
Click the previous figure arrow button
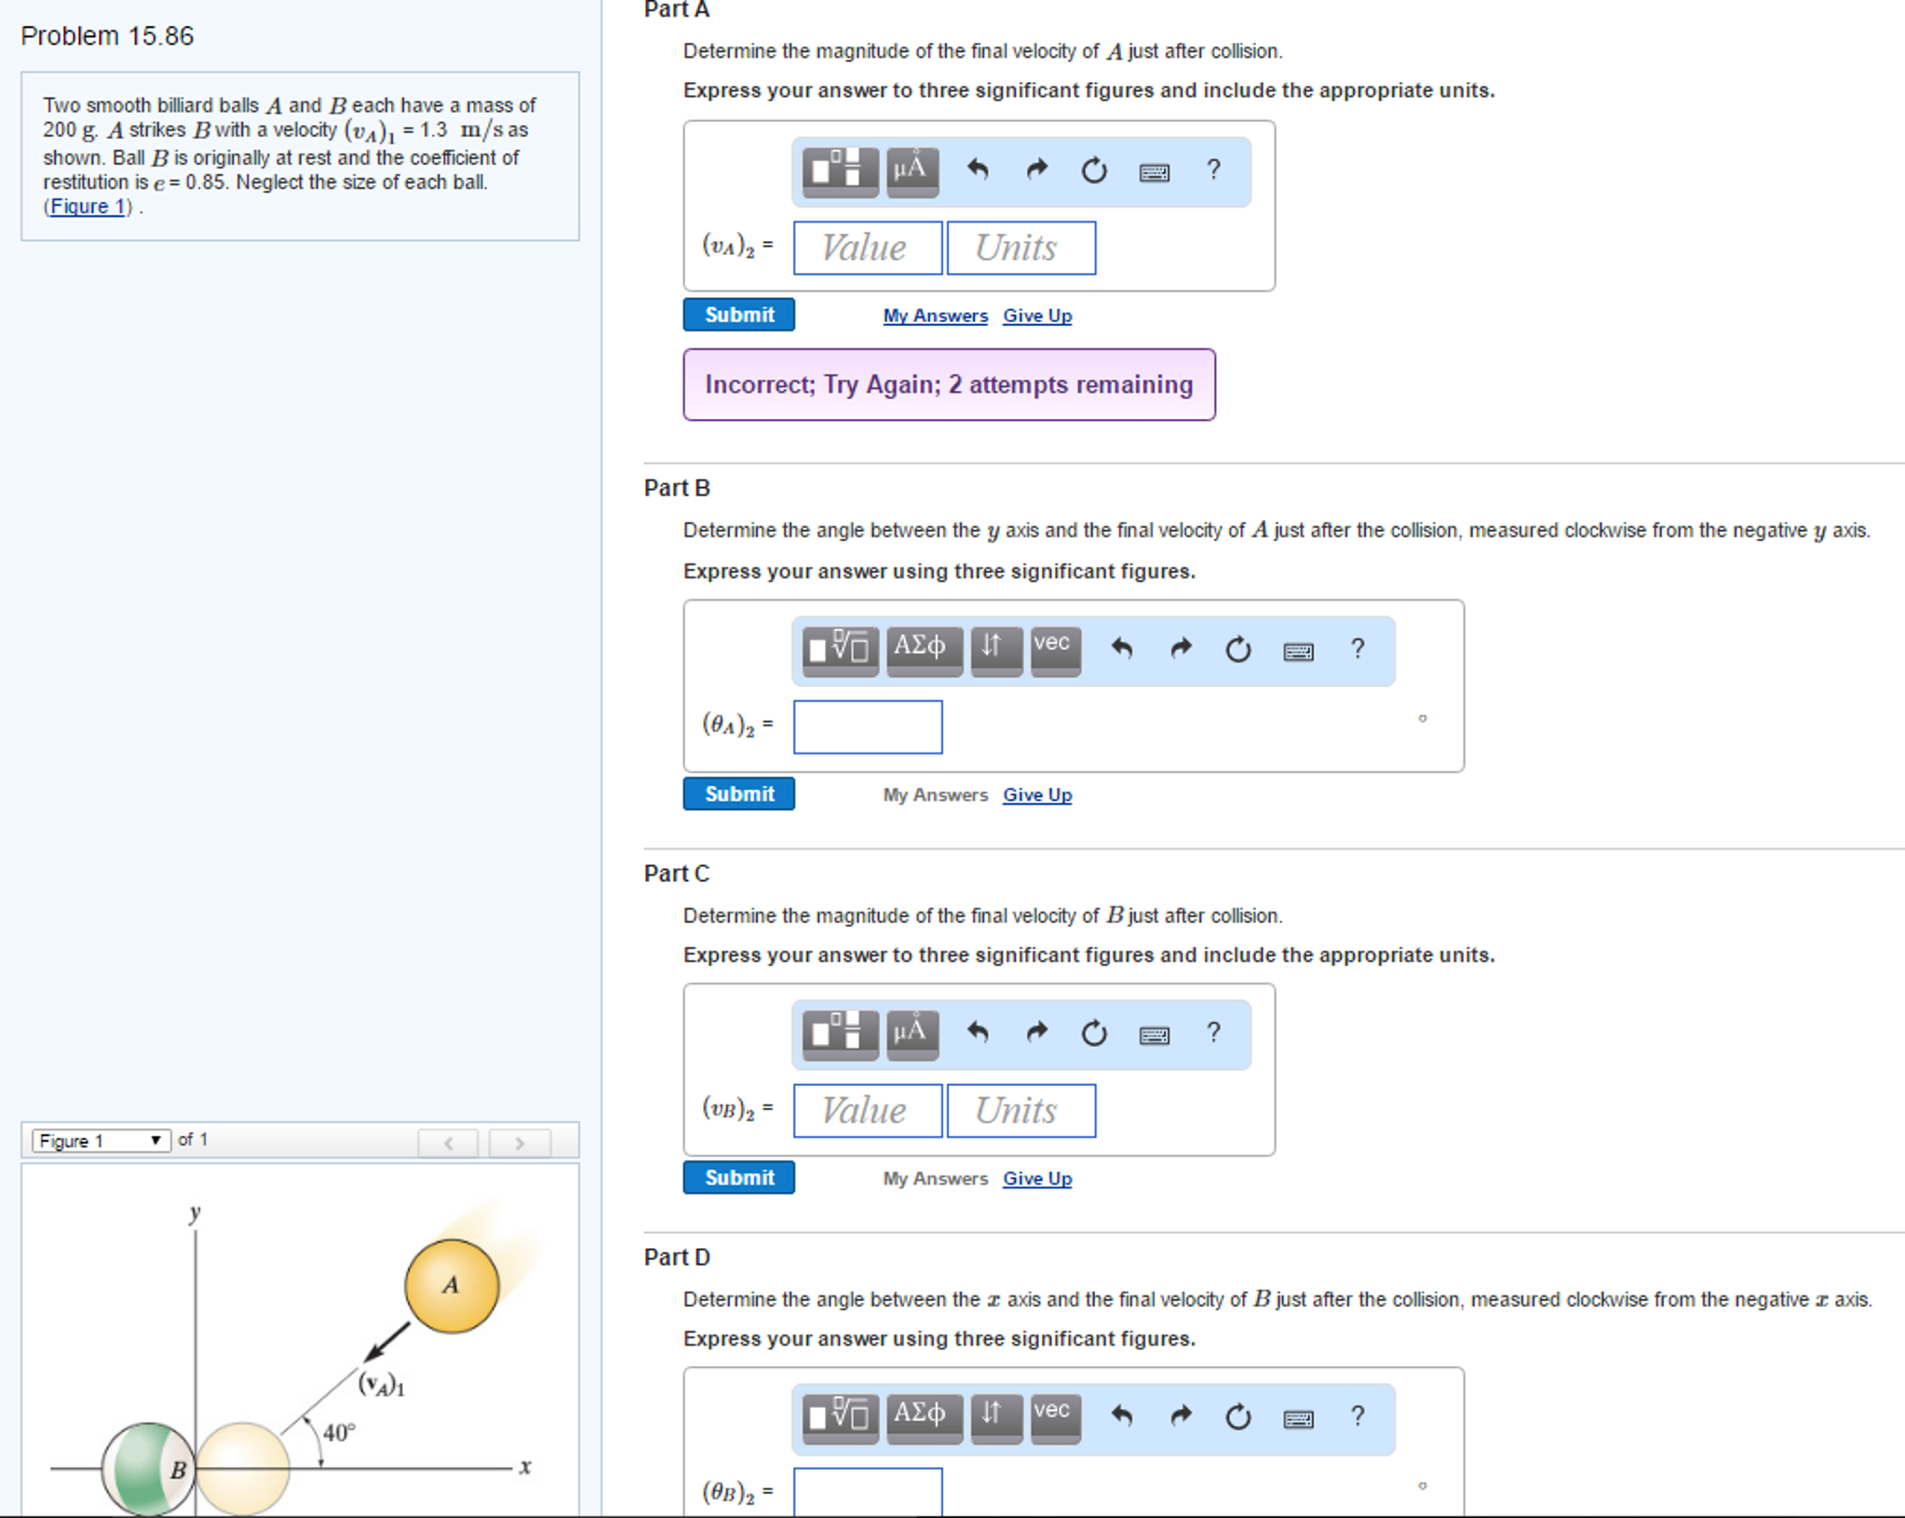(x=448, y=1143)
